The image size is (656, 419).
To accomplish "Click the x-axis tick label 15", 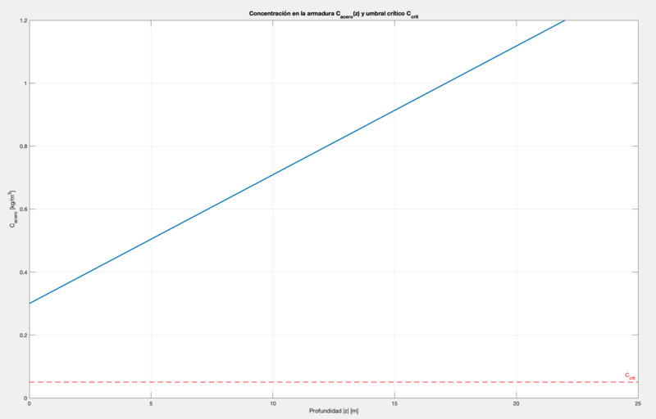I will coord(394,403).
